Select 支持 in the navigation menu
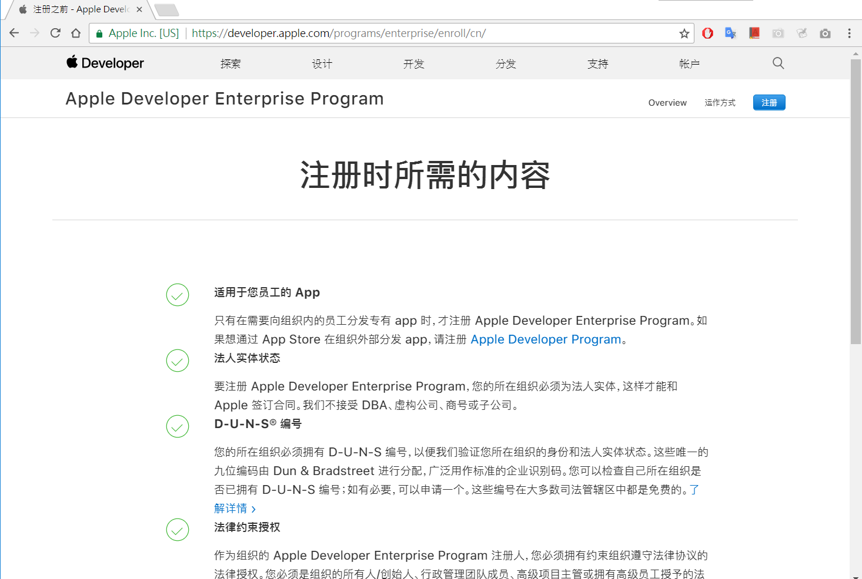The image size is (862, 579). (x=597, y=63)
